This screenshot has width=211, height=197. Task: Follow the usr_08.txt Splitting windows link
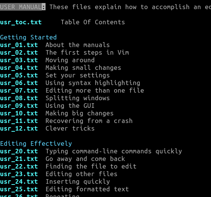pyautogui.click(x=19, y=98)
